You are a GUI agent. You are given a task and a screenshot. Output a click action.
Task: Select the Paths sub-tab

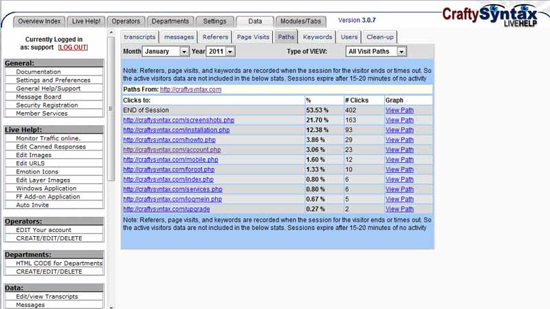(286, 37)
